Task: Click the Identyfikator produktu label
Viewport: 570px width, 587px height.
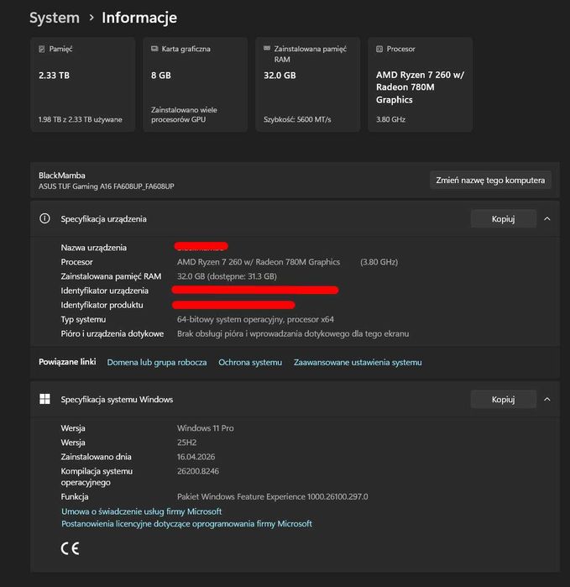Action: (x=102, y=305)
